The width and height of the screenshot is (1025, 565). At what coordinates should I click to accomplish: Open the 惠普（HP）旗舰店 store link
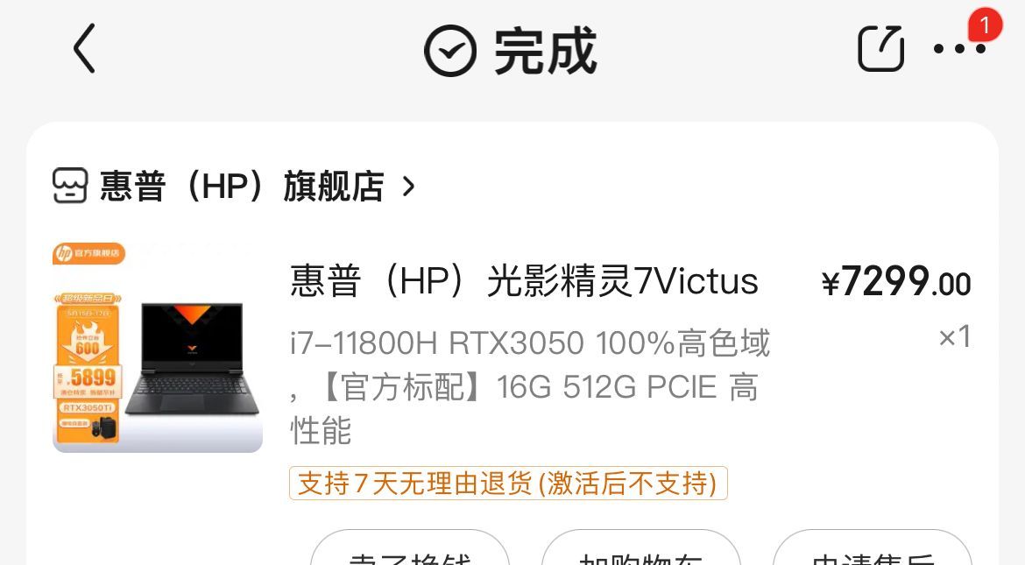point(241,187)
